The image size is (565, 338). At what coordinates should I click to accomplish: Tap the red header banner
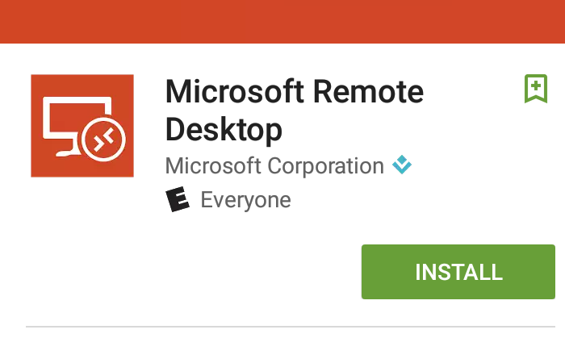282,22
